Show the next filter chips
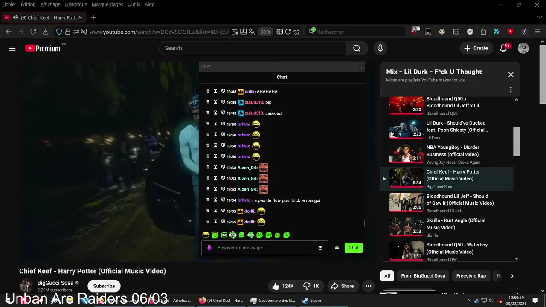The height and width of the screenshot is (307, 546). pos(512,276)
